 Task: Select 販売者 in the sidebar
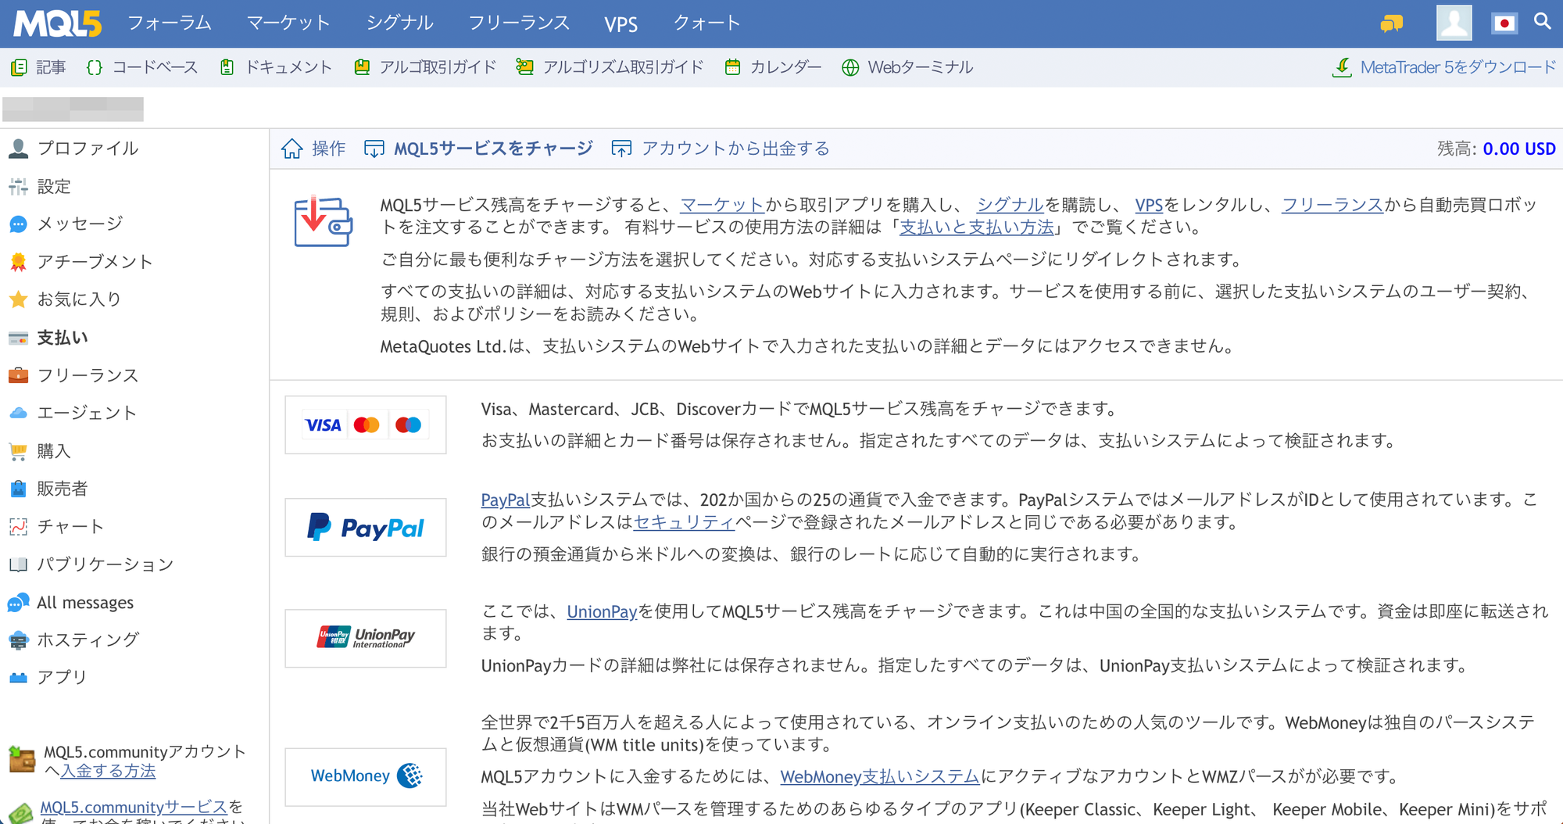tap(63, 489)
